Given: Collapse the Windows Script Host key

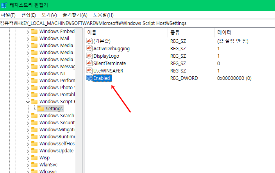Looking at the screenshot, I should 28,102.
